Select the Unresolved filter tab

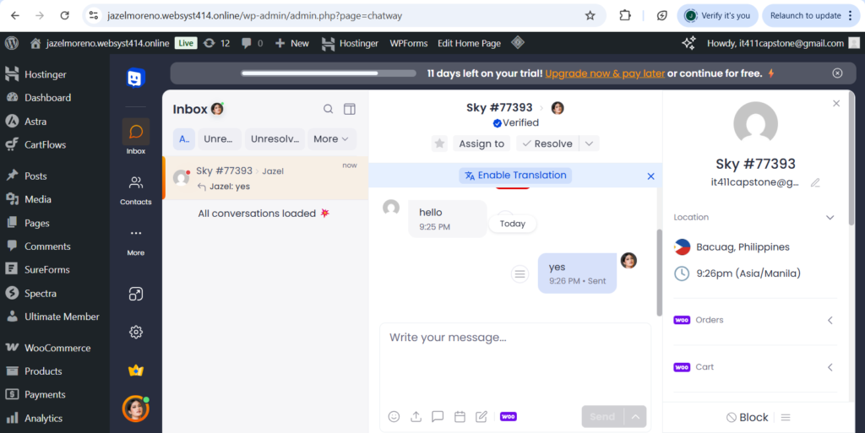tap(275, 139)
